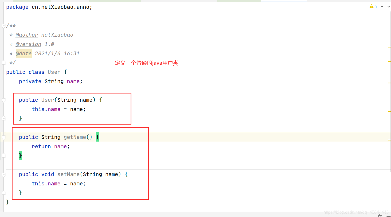Collapse getName via its closing brace fold marker
The image size is (391, 217).
tap(3, 156)
